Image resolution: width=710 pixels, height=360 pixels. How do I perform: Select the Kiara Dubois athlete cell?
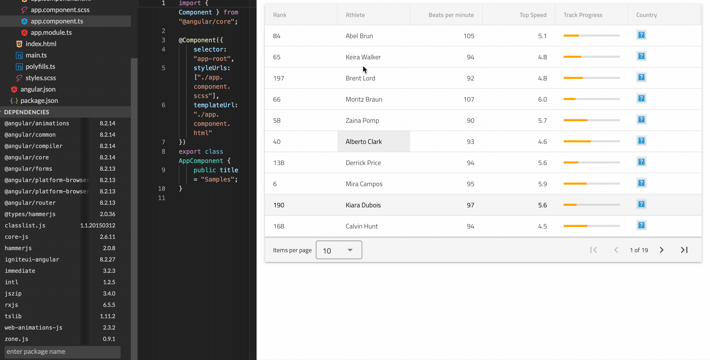tap(374, 205)
